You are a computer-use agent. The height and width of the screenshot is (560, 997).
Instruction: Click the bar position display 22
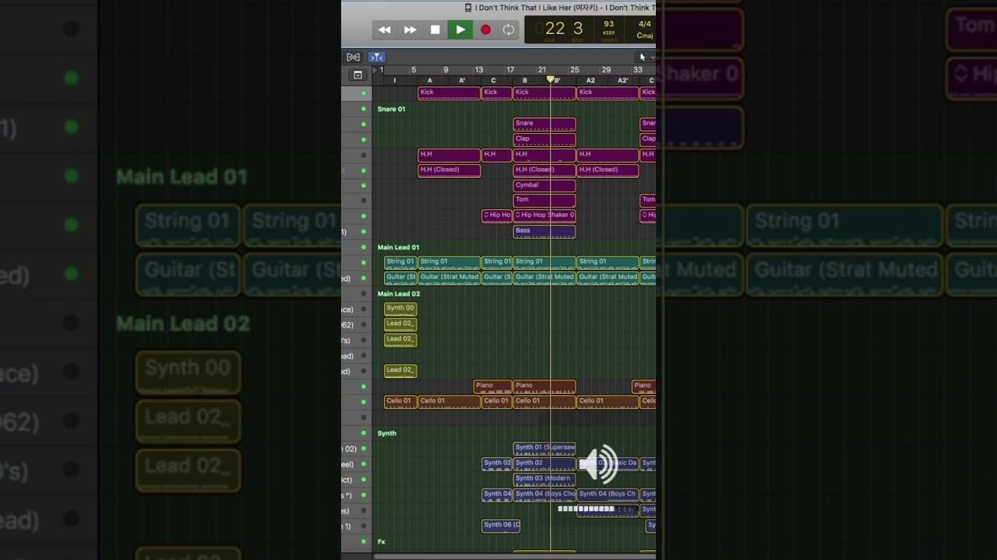pyautogui.click(x=555, y=30)
